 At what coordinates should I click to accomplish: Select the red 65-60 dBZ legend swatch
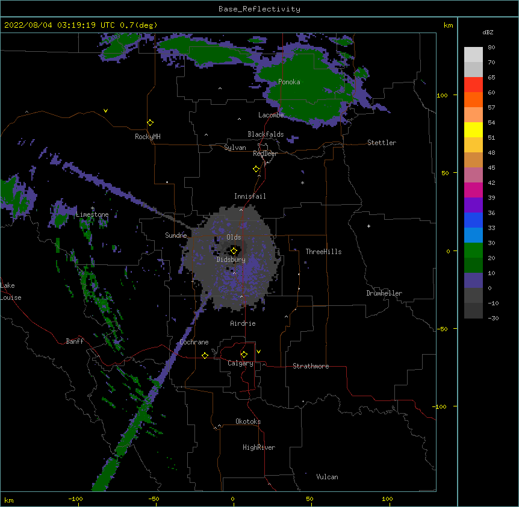click(x=473, y=85)
